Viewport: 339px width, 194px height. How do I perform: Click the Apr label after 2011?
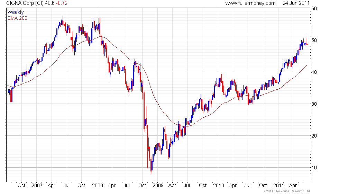tap(293, 186)
